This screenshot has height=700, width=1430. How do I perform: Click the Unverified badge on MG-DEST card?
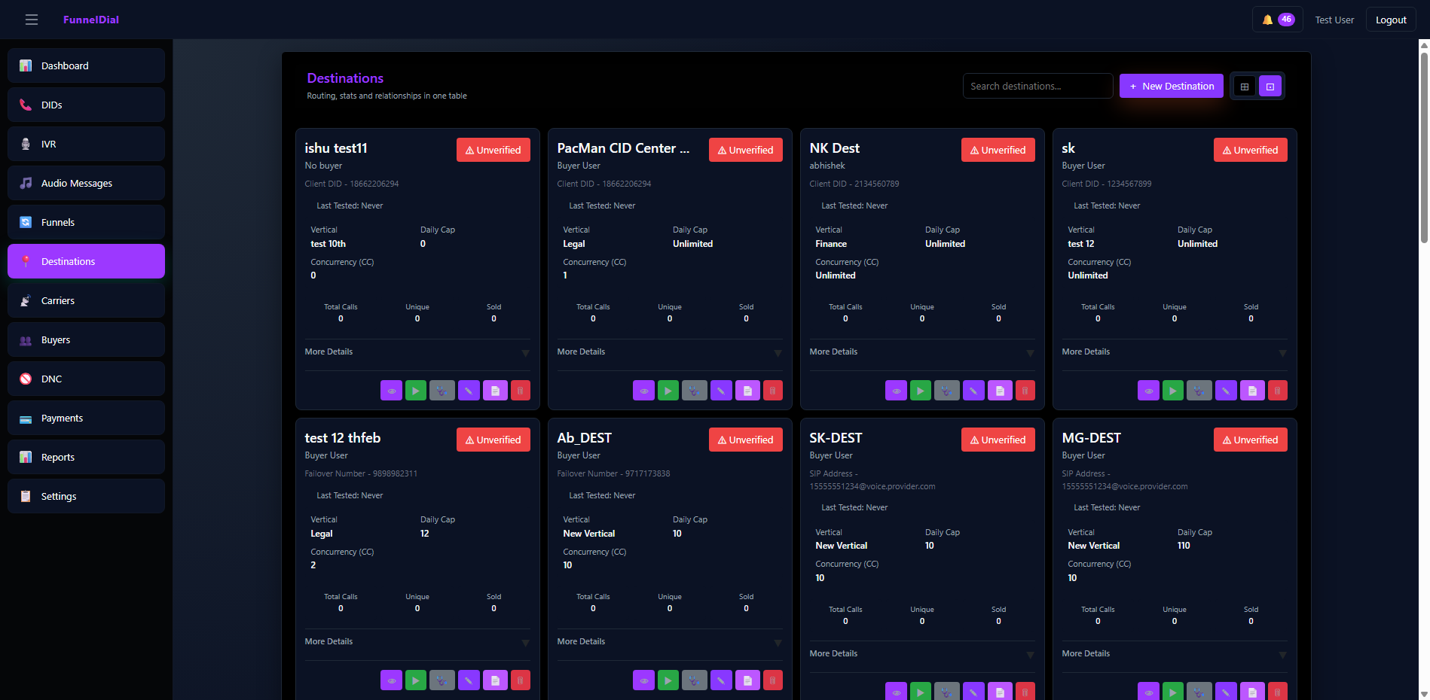point(1250,440)
